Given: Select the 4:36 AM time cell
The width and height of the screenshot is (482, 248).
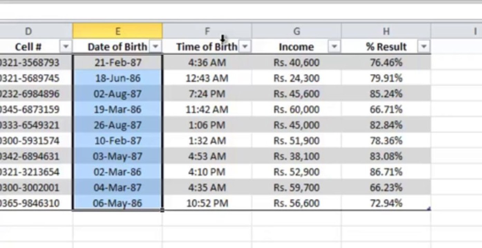Looking at the screenshot, I should [x=207, y=63].
